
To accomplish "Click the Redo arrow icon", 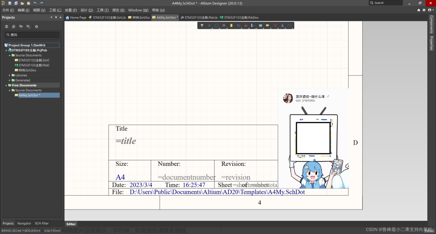I will click(x=41, y=3).
